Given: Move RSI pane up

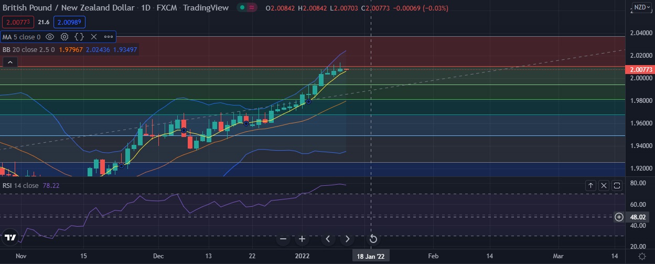Looking at the screenshot, I should click(591, 185).
